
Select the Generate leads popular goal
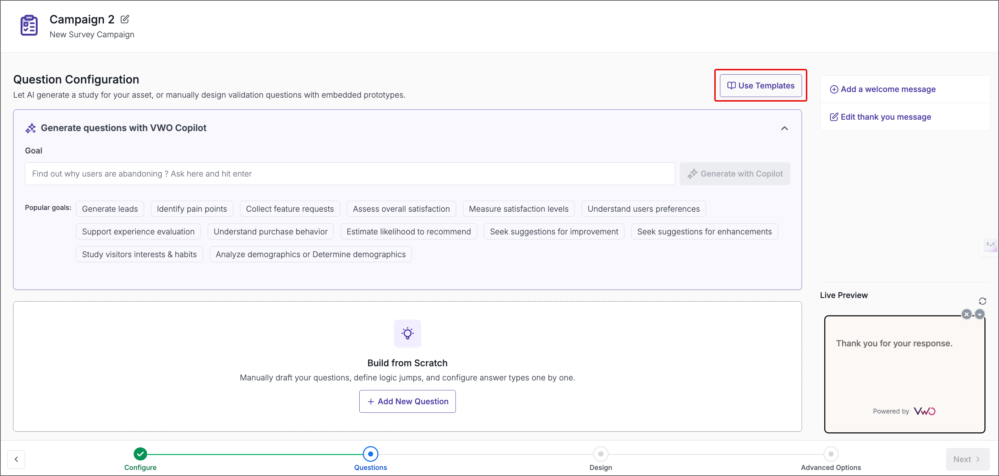pyautogui.click(x=110, y=208)
